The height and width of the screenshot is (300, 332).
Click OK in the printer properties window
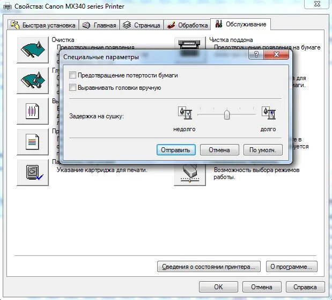[x=218, y=287]
